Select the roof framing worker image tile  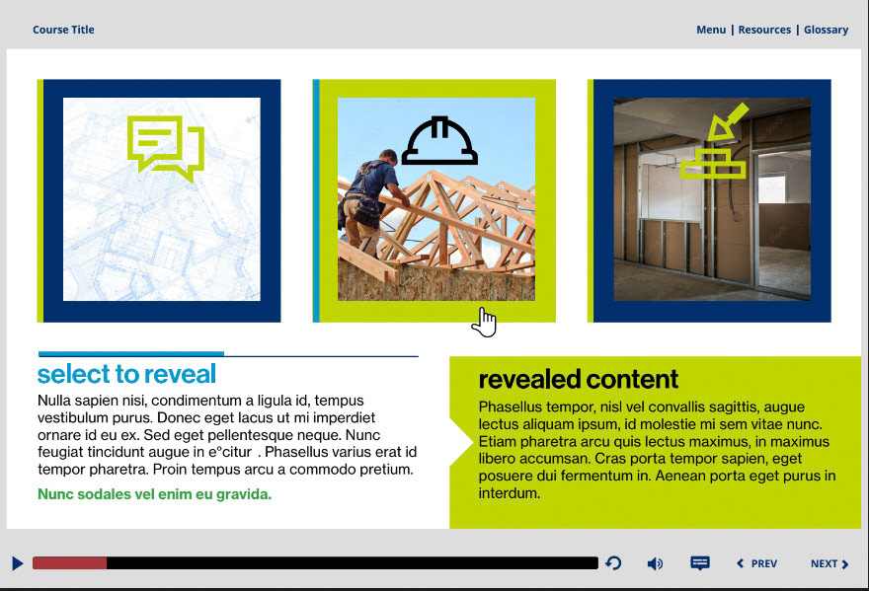pyautogui.click(x=434, y=200)
